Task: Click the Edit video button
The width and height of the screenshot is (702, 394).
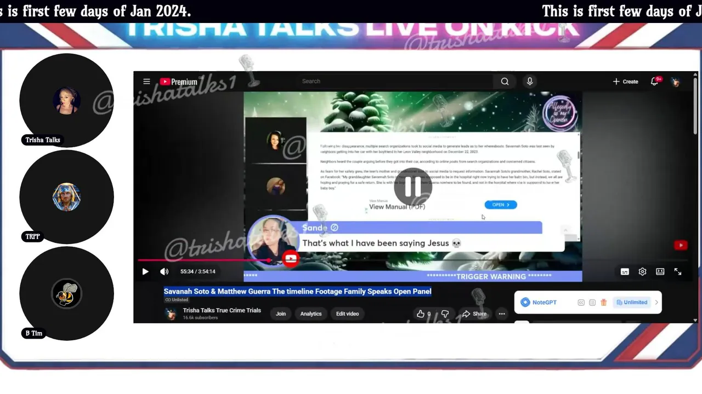Action: coord(347,314)
